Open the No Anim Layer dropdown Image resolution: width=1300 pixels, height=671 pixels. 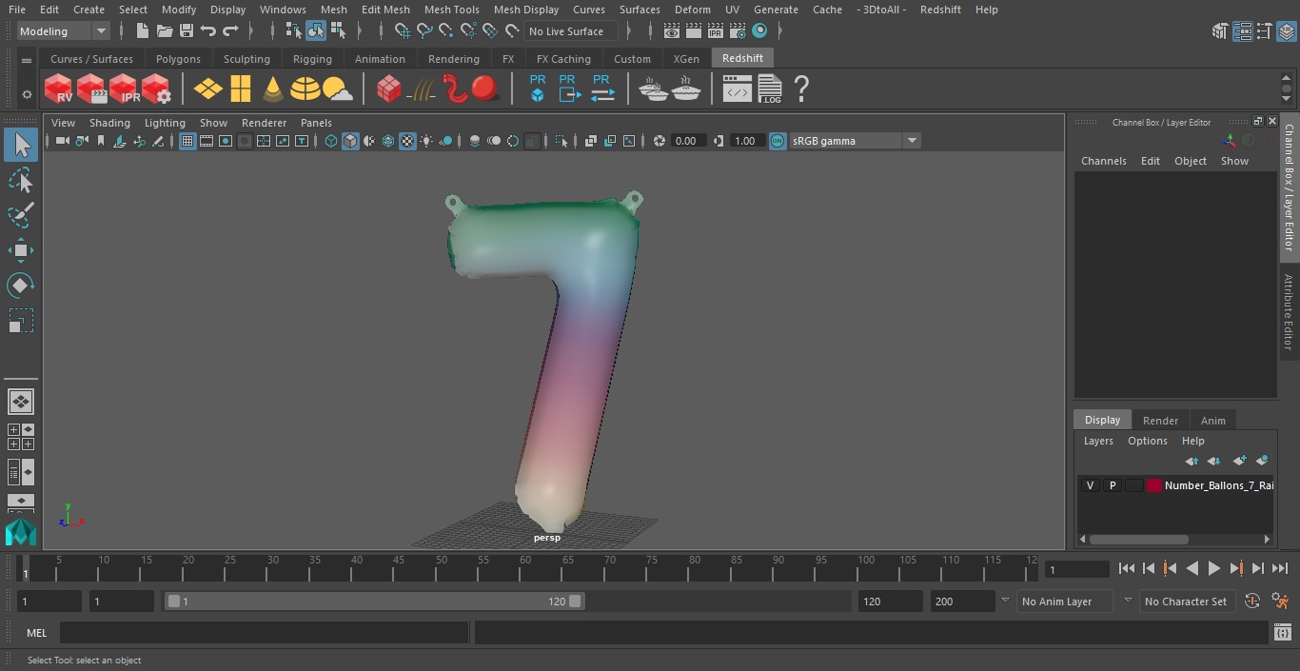point(1066,602)
